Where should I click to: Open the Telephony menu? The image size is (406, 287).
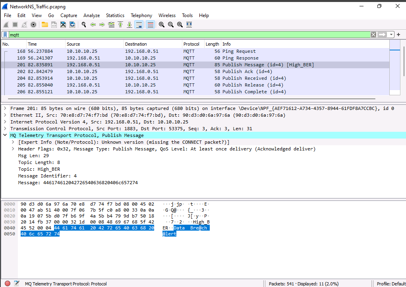click(141, 15)
